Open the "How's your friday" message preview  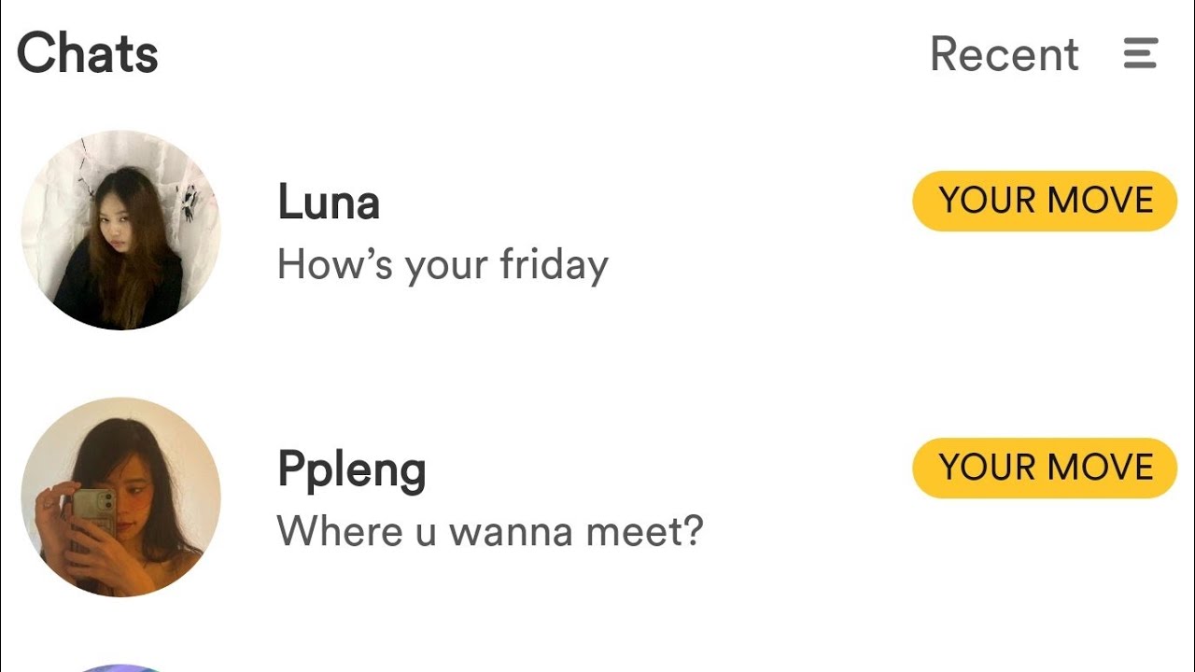point(443,265)
